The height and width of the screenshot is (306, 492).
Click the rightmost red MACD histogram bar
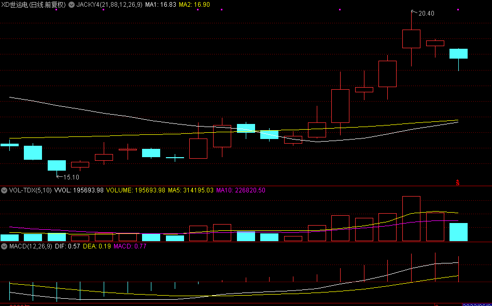point(459,269)
